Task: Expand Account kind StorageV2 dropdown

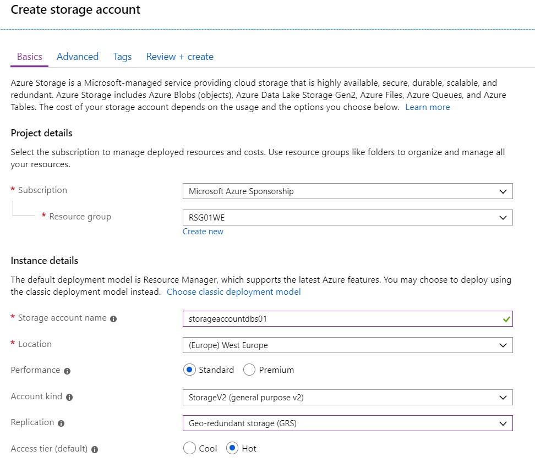Action: coord(348,398)
